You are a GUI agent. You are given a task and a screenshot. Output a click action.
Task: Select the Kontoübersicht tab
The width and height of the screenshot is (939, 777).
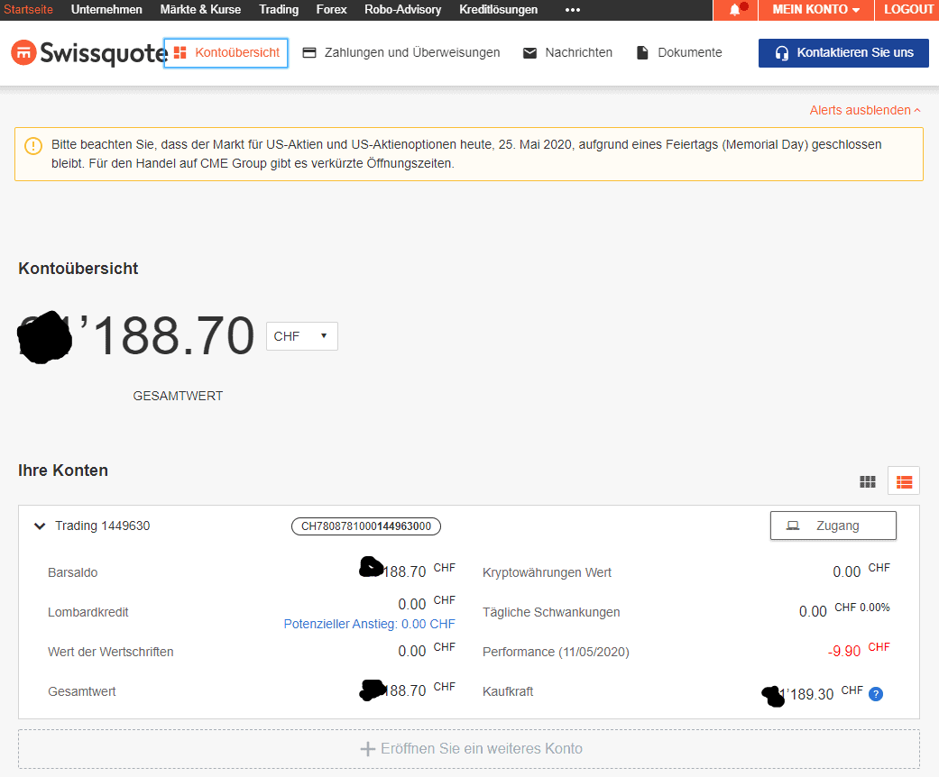(226, 53)
